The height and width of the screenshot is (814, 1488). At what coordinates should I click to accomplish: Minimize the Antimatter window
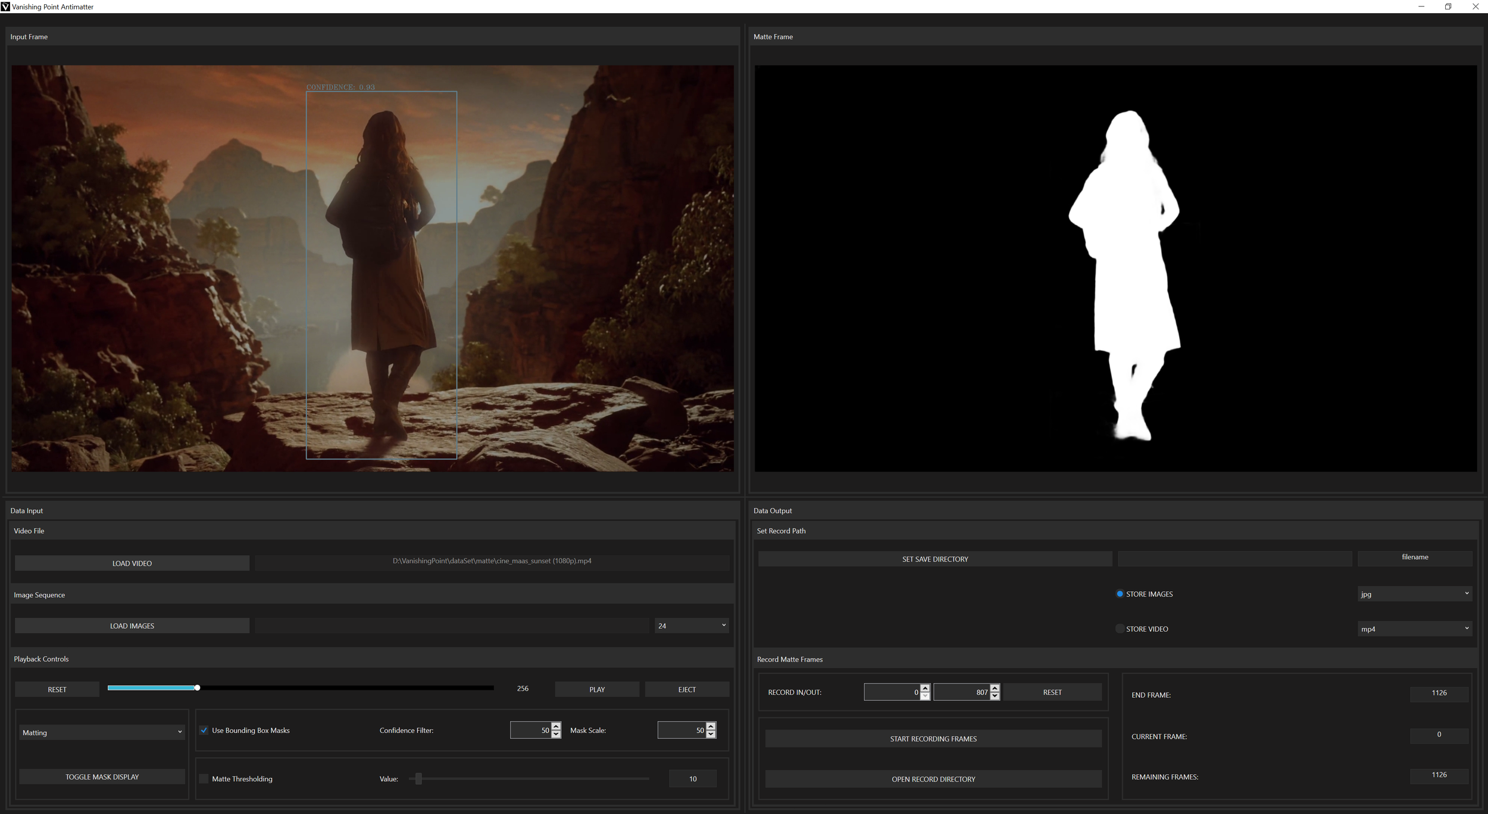[1421, 7]
